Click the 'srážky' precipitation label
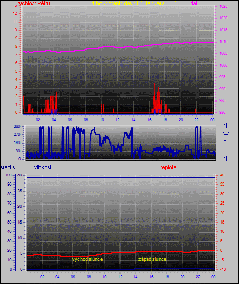This screenshot has width=239, height=284. click(8, 167)
